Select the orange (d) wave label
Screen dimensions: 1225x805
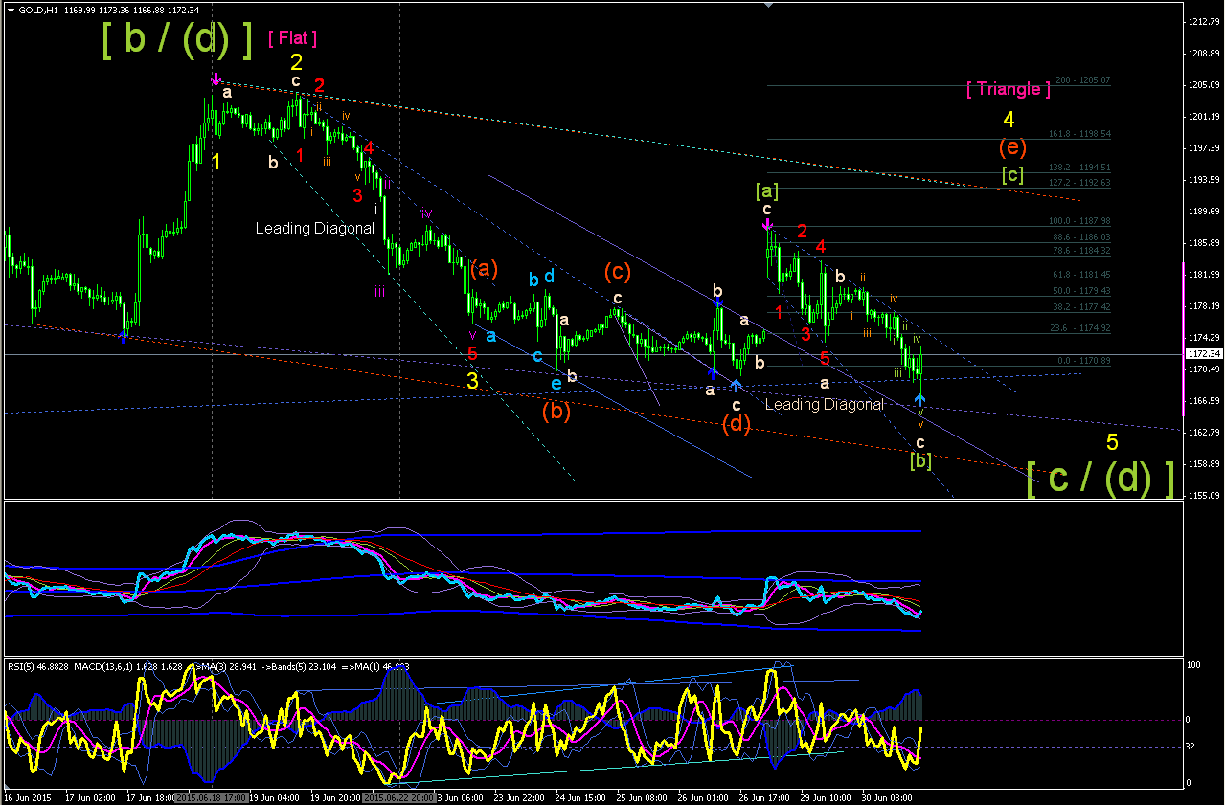point(736,425)
